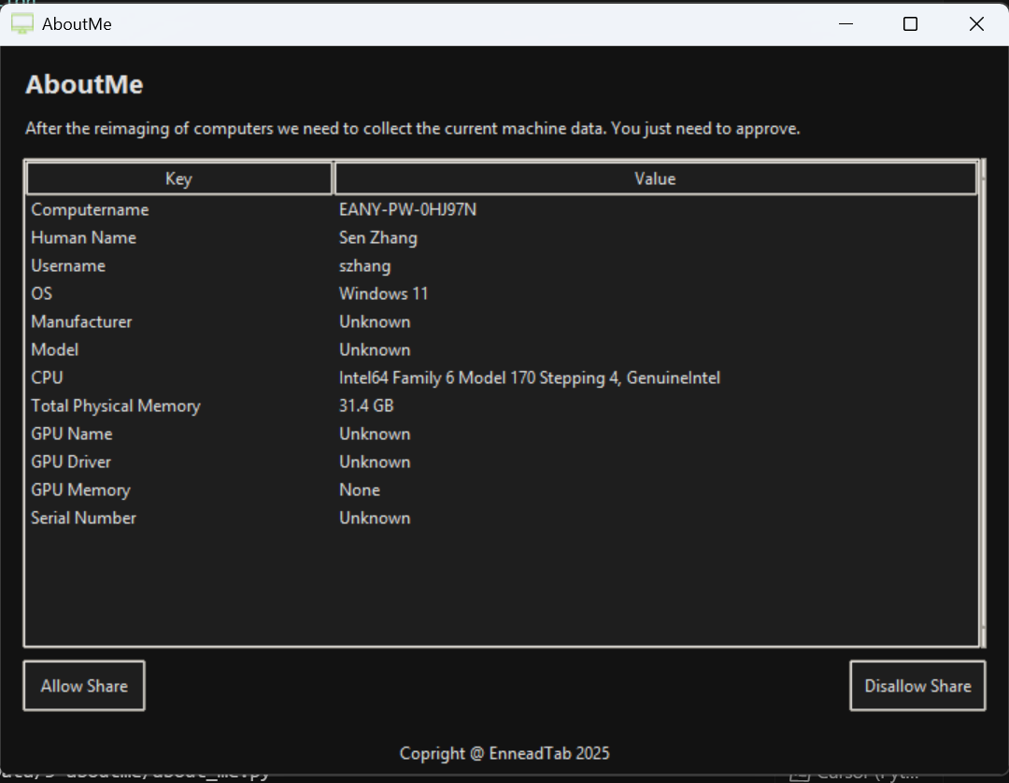Select the Model row

(55, 350)
